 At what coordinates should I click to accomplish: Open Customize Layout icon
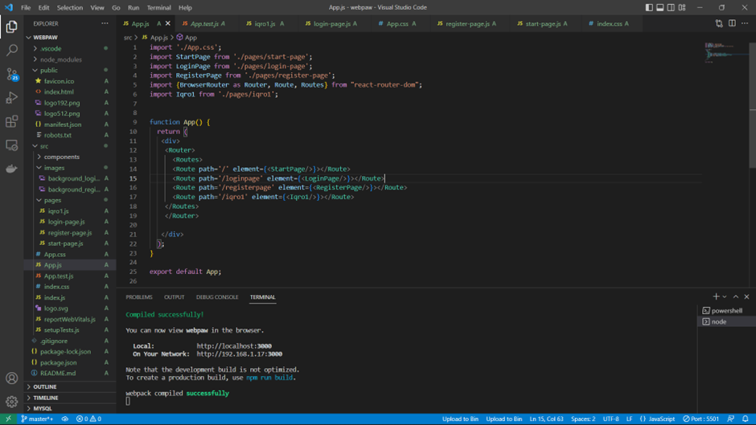[682, 8]
